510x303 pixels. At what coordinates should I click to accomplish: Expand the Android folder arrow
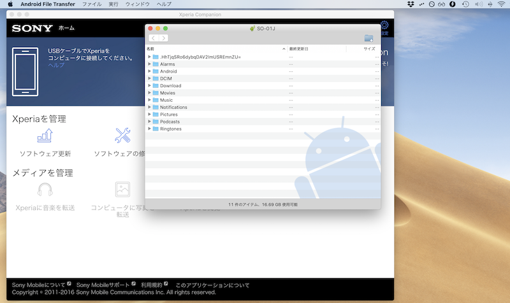[x=149, y=71]
